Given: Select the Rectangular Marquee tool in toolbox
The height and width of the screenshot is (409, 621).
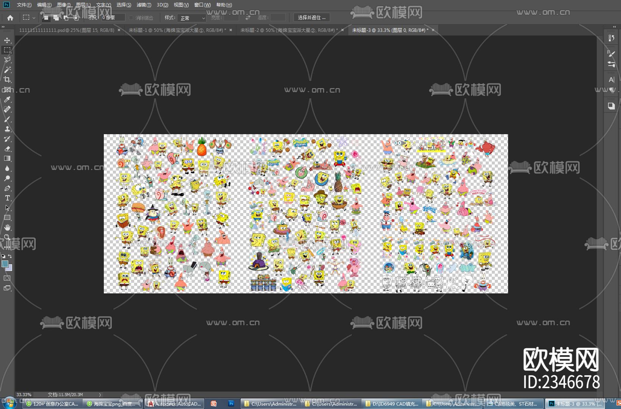Looking at the screenshot, I should 7,50.
